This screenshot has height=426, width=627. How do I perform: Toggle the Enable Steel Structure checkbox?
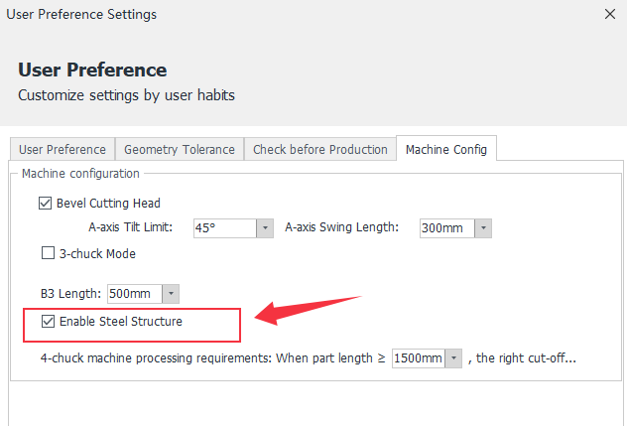pyautogui.click(x=48, y=321)
